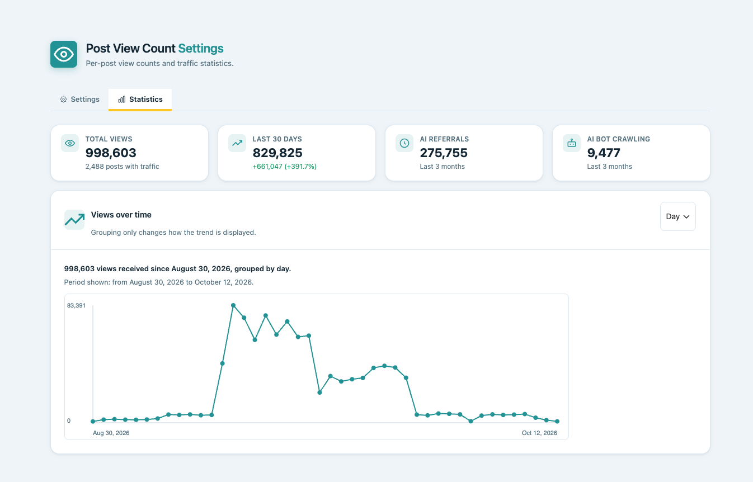Click the "998,603 views received since August 30" summary

tap(178, 269)
